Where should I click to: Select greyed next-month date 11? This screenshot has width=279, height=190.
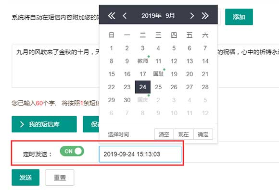pyautogui.click(x=190, y=113)
